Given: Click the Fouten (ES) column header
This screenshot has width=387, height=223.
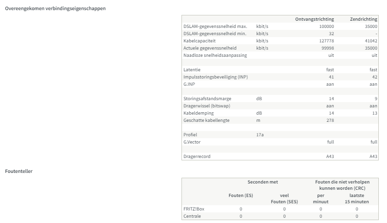Looking at the screenshot, I should (x=241, y=195).
